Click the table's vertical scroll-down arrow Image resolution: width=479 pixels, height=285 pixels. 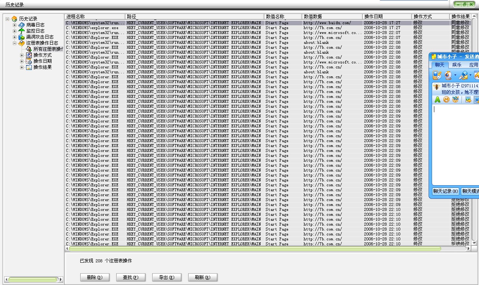[x=474, y=244]
